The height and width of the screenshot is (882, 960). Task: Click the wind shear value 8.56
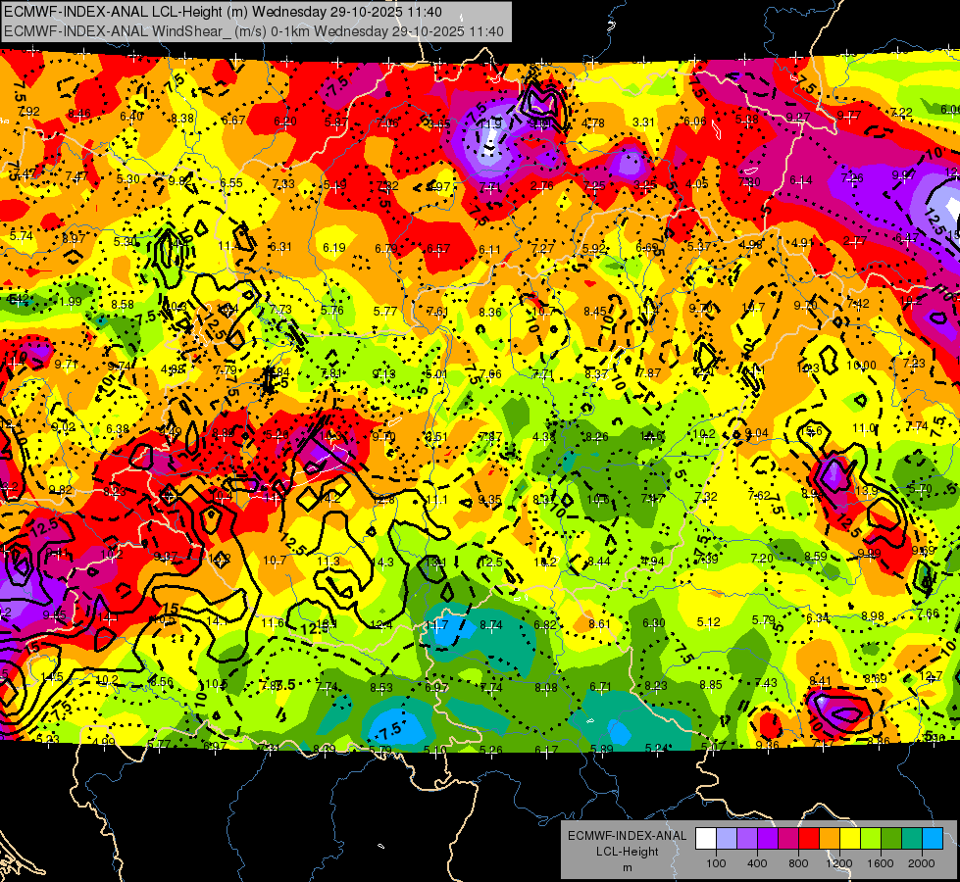click(162, 682)
